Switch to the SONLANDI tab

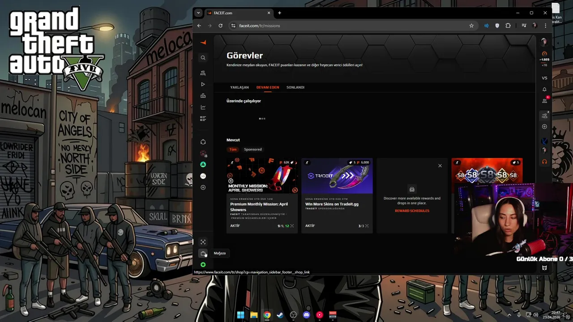coord(295,87)
